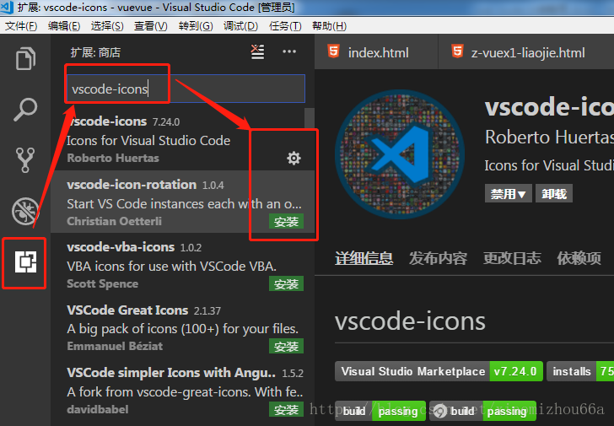614x426 pixels.
Task: Open the Extensions view
Action: point(25,262)
